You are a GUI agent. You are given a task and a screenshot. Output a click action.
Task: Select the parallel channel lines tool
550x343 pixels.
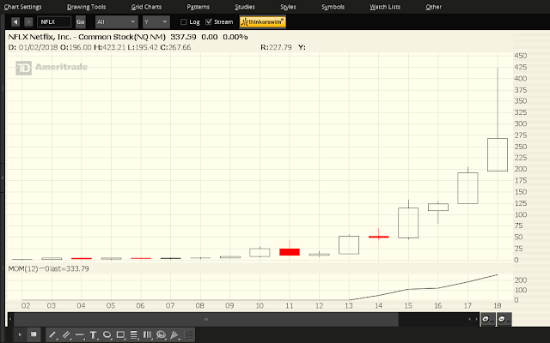tap(66, 335)
